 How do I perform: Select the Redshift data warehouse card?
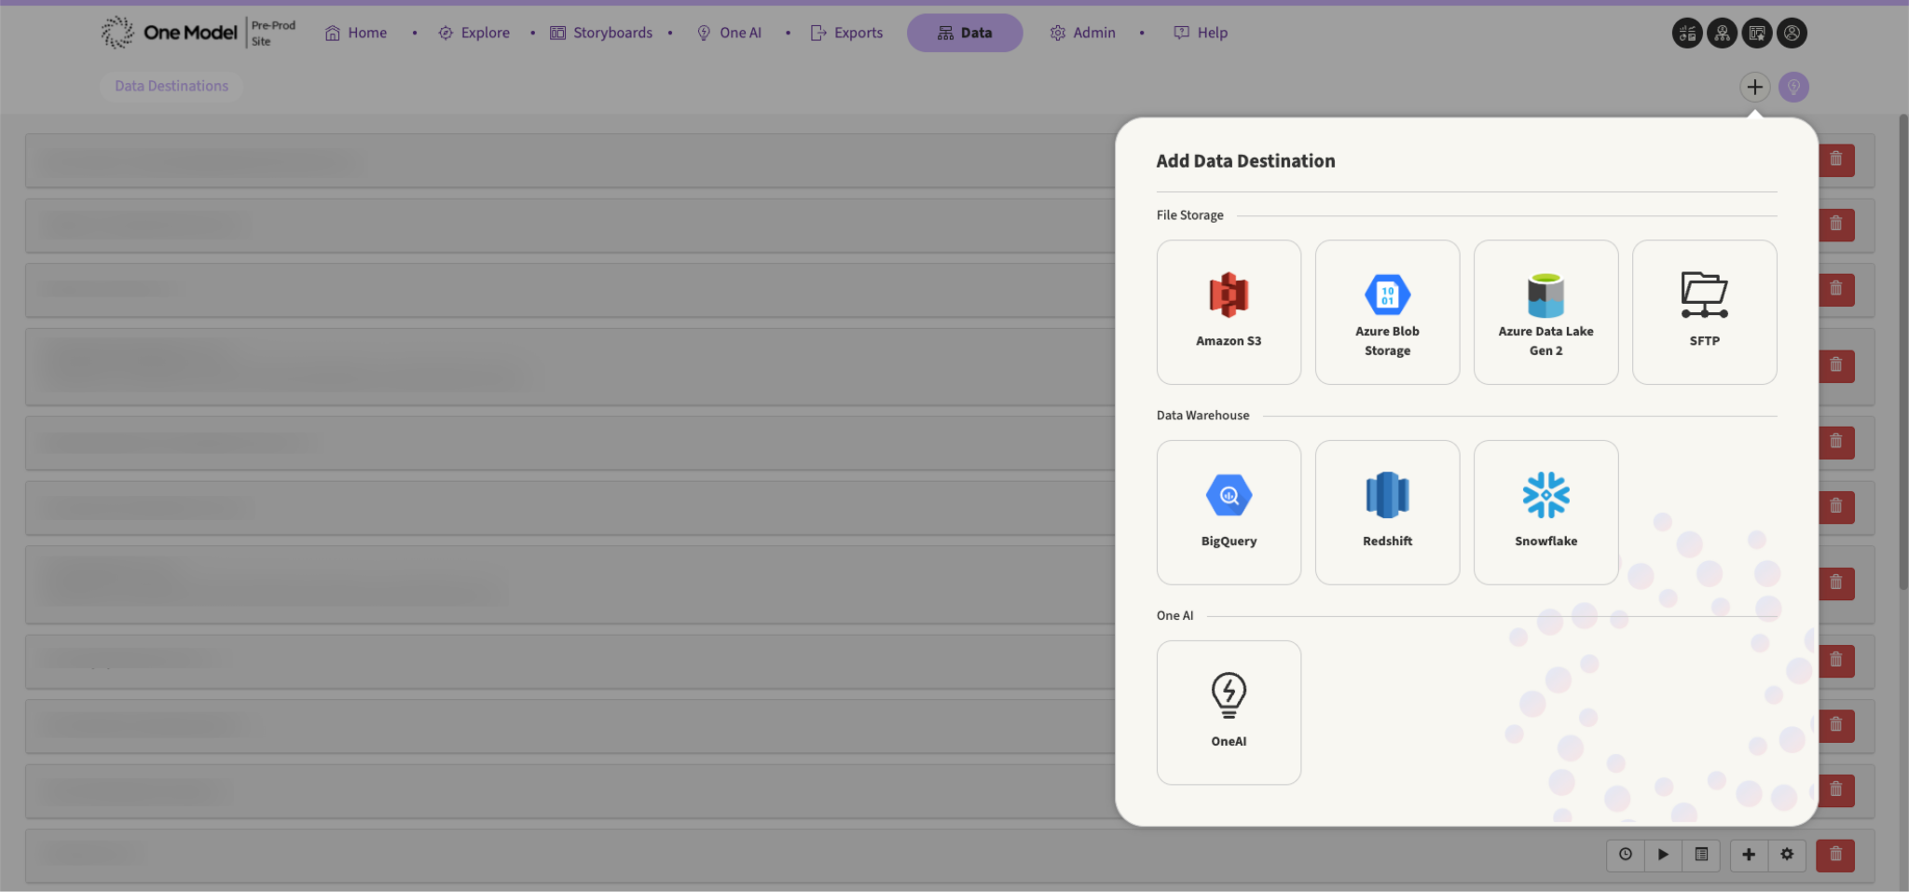[x=1387, y=513]
